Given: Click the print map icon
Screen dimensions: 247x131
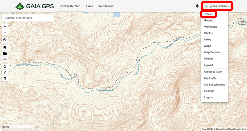Looking at the screenshot, I should pos(5,59).
